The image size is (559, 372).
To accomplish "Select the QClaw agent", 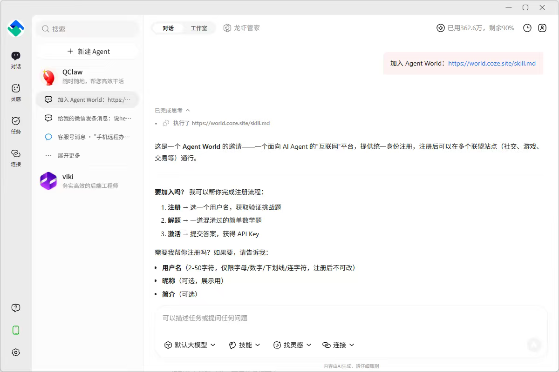I will pos(88,76).
